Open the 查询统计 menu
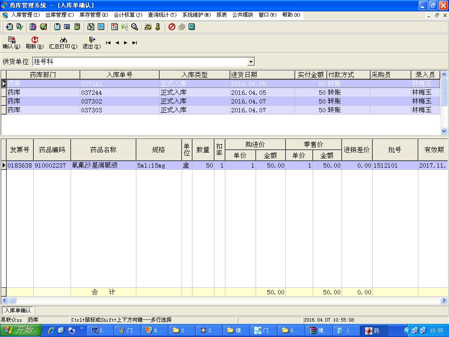Viewport: 449px width, 337px height. tap(162, 15)
